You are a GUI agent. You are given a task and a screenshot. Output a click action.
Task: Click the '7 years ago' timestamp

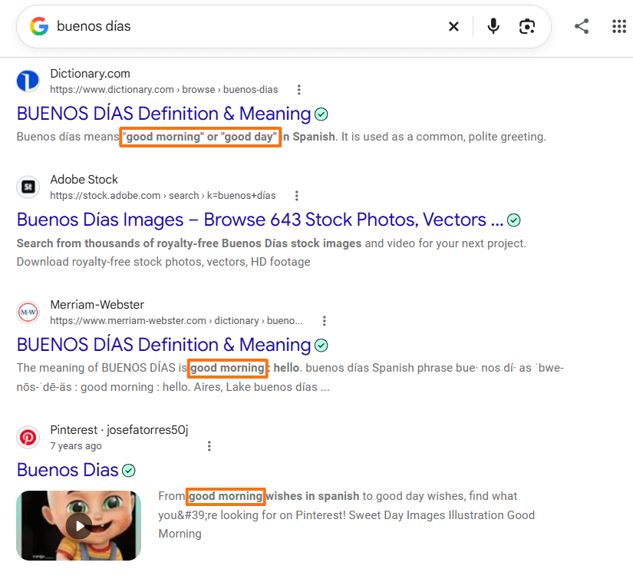click(76, 446)
